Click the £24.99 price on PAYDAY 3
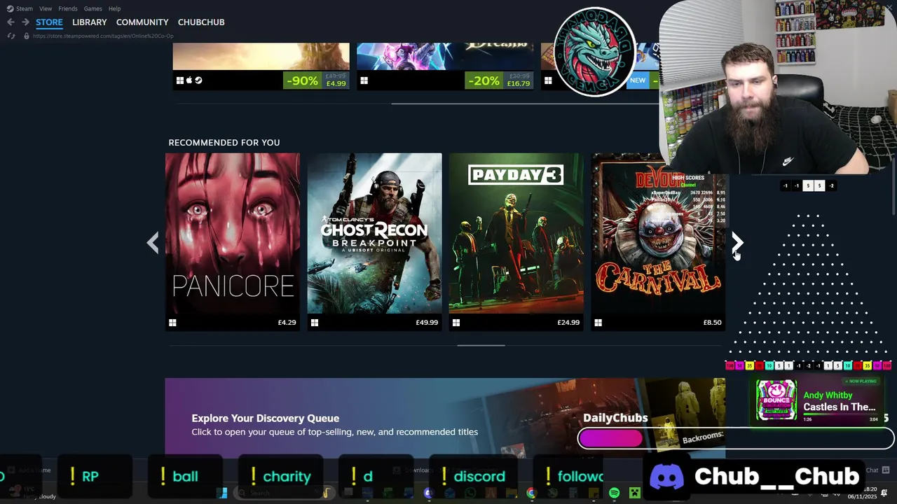This screenshot has width=897, height=504. 568,323
